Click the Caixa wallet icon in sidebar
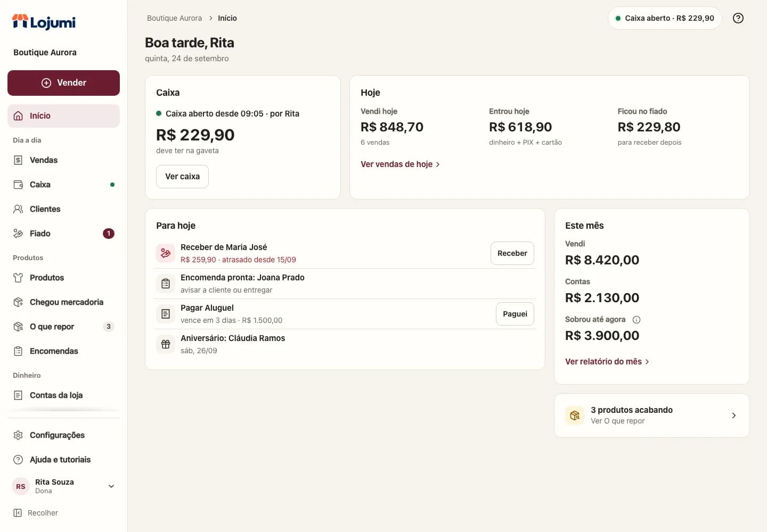 [18, 185]
